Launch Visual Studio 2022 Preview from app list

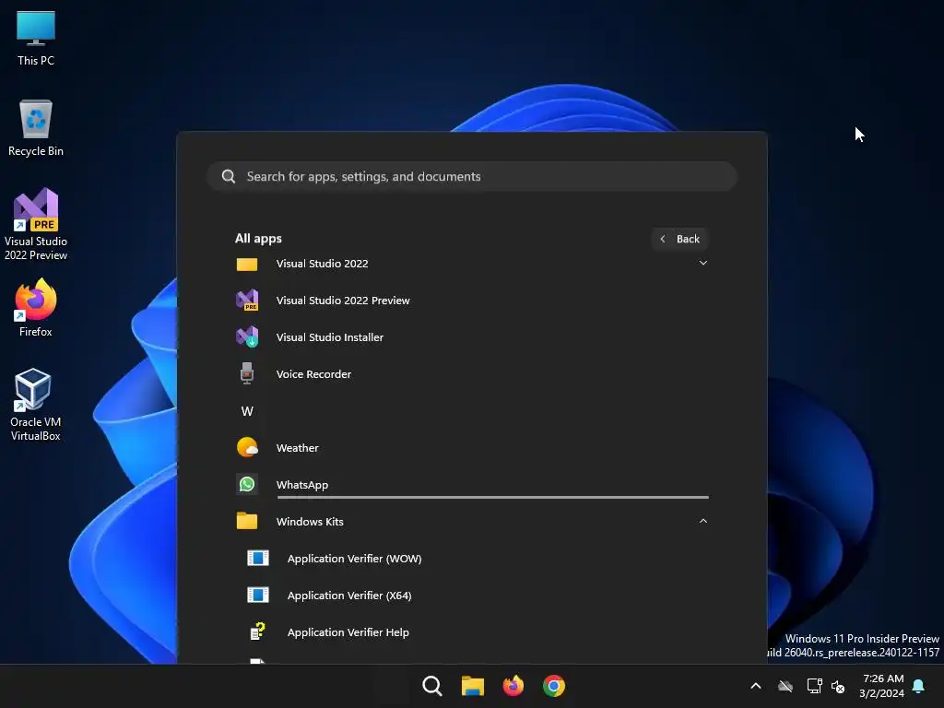tap(343, 301)
